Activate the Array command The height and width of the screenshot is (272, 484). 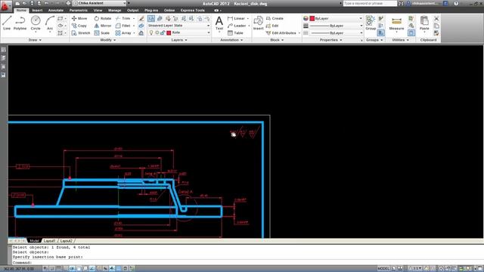pyautogui.click(x=123, y=32)
